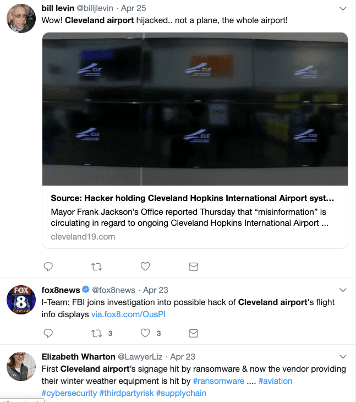Open the #thirdpartyrisk hashtag
This screenshot has width=356, height=402.
tap(127, 393)
